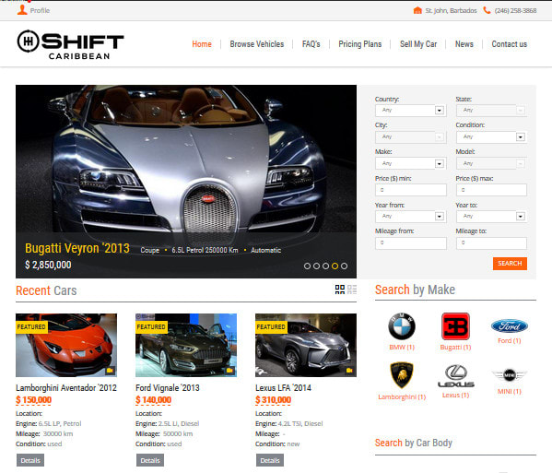The height and width of the screenshot is (473, 552).
Task: Open Browse Vehicles in the navigation
Action: click(257, 44)
